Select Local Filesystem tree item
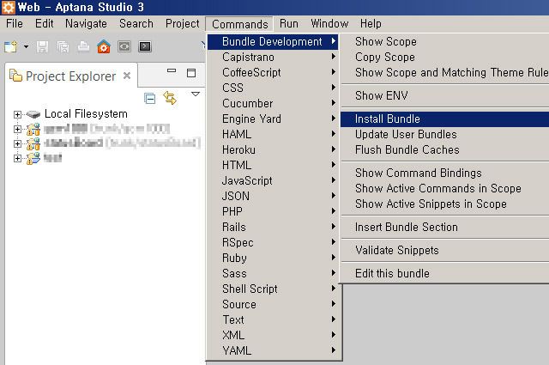 [86, 114]
